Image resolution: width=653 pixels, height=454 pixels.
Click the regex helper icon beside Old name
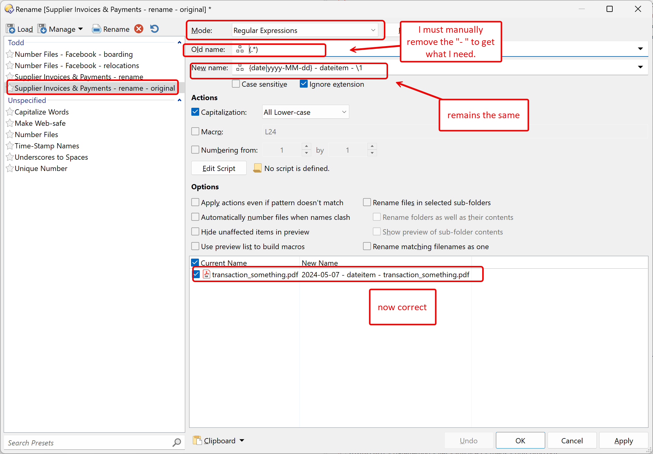[x=240, y=49]
